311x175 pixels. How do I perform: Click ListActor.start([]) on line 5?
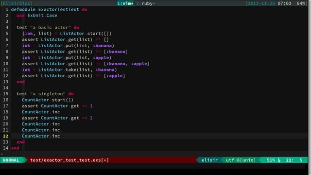86,34
